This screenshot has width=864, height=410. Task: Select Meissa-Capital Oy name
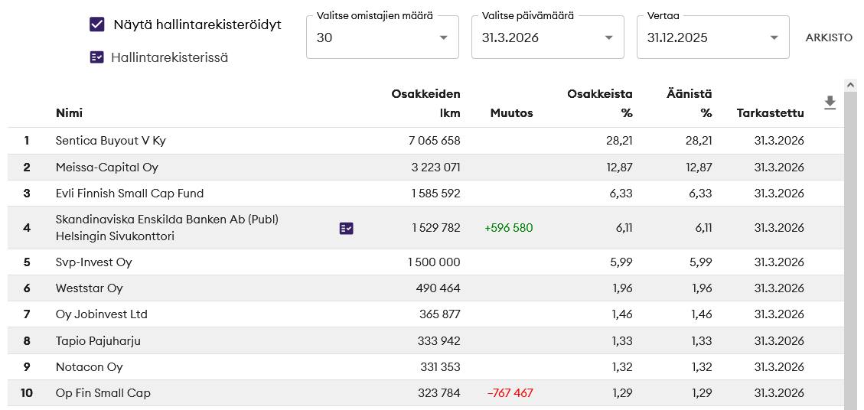click(107, 168)
